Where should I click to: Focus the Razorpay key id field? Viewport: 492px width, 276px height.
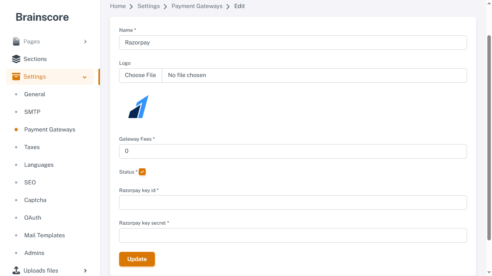pyautogui.click(x=293, y=202)
